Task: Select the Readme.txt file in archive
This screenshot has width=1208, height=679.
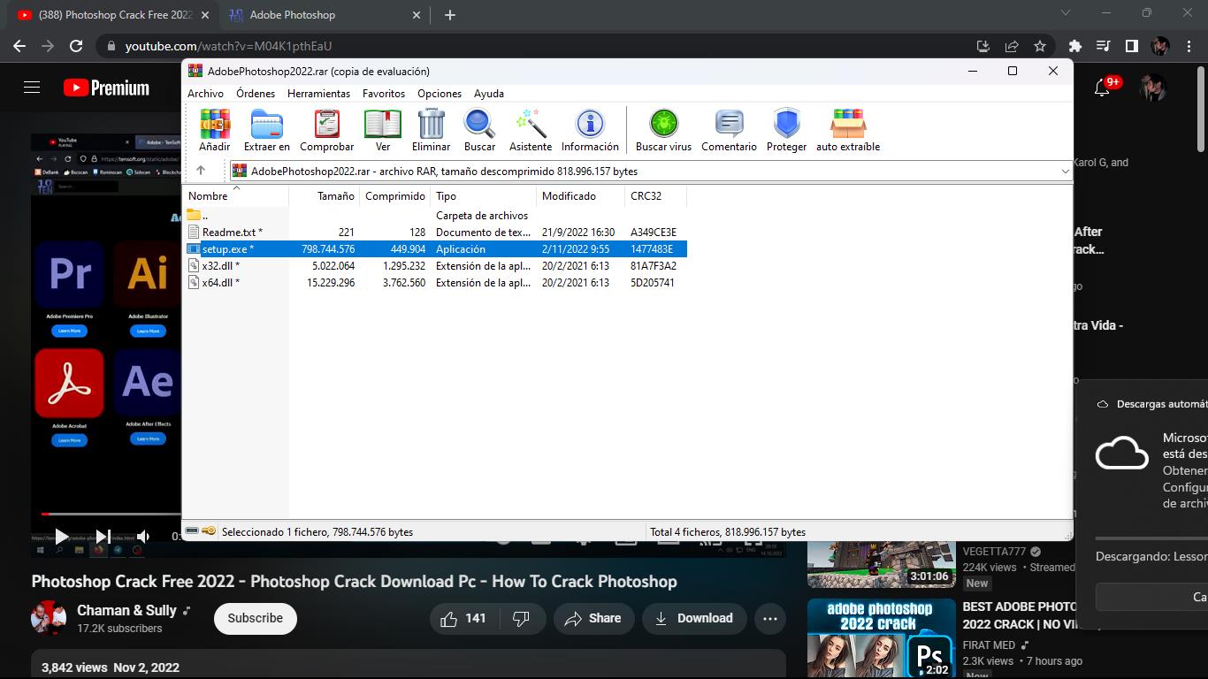Action: [x=228, y=233]
